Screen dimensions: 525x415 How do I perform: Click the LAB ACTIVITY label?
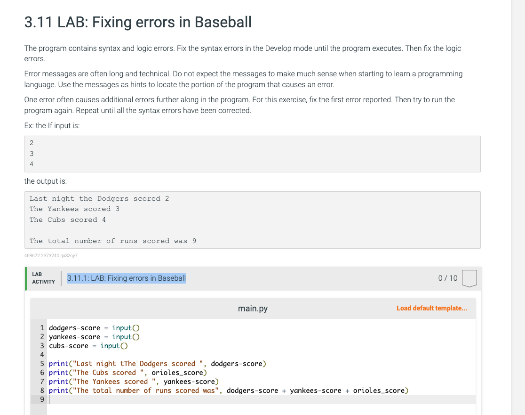[43, 278]
